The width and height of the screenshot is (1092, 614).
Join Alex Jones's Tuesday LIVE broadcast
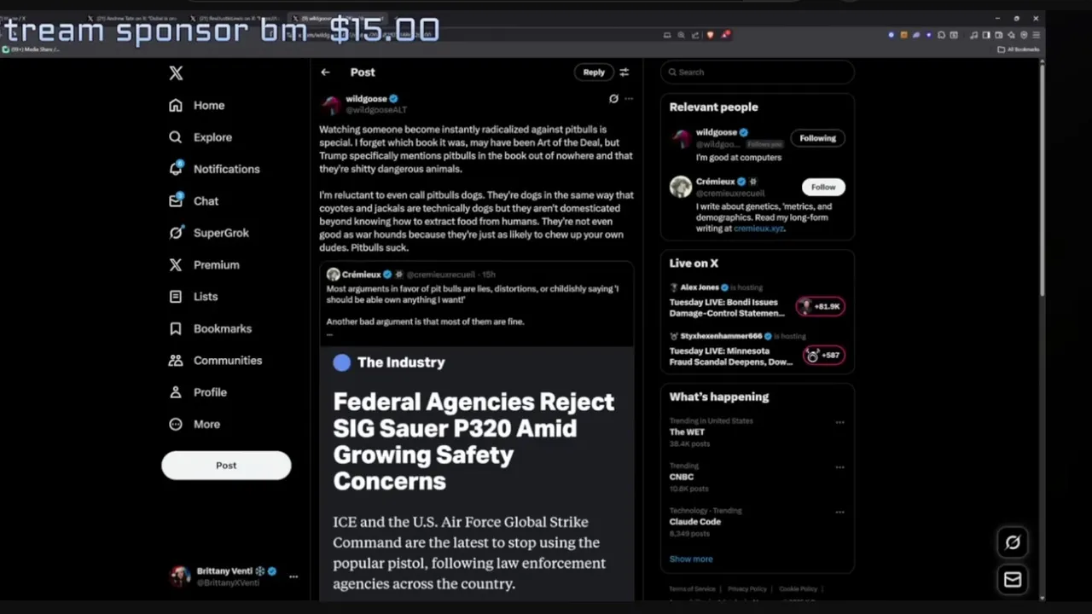[x=727, y=308]
